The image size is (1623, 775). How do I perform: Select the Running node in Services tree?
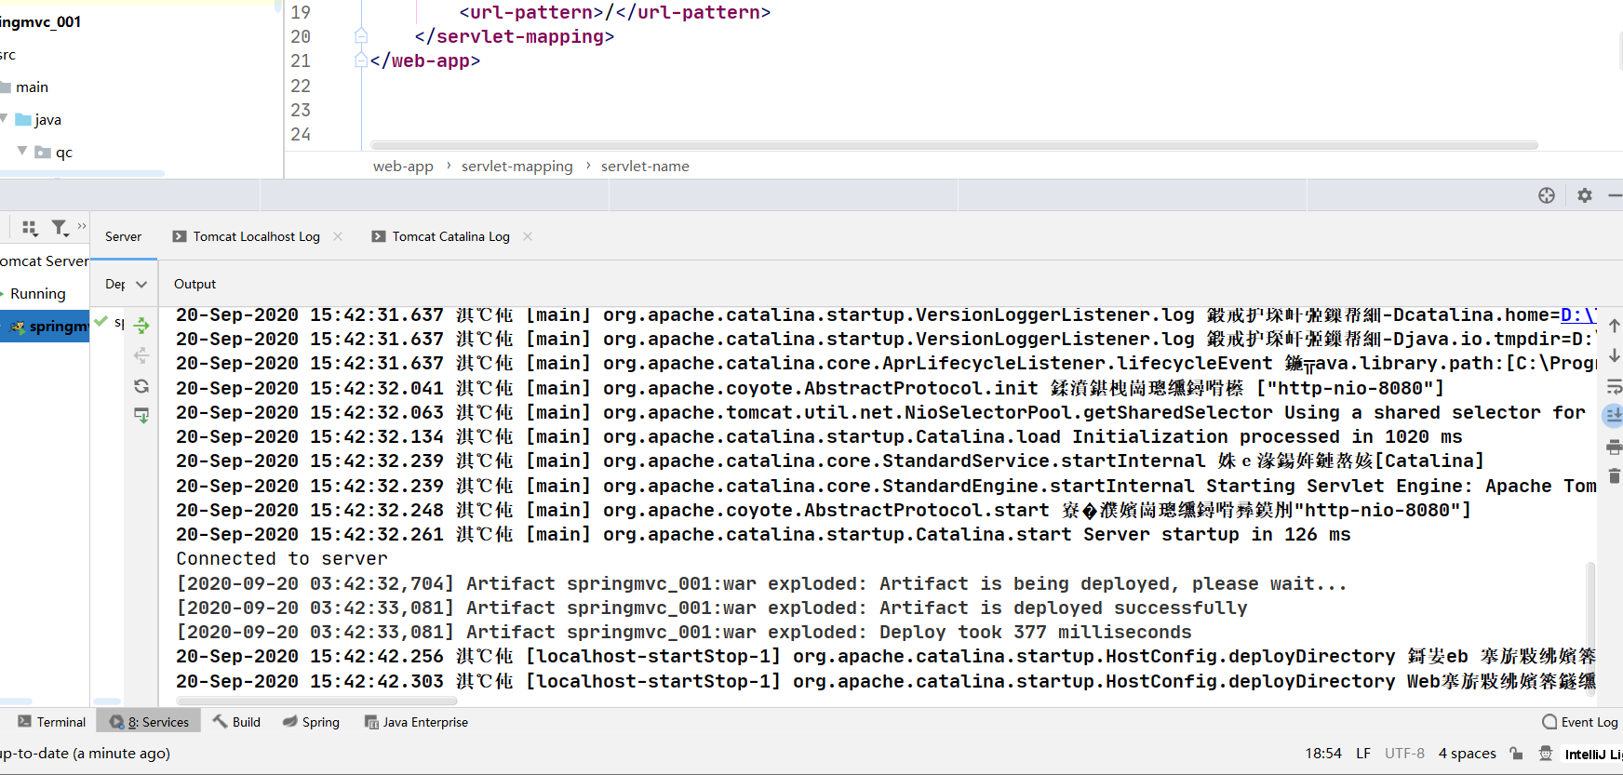pos(37,294)
